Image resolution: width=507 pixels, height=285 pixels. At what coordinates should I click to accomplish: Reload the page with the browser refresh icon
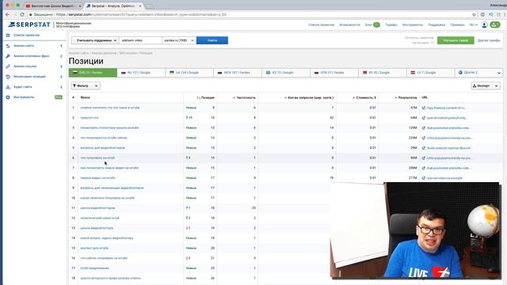22,14
